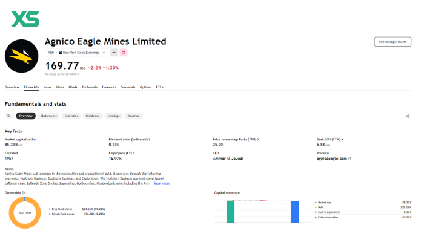Click the 16.97 K employees value
424x242 pixels.
115,159
